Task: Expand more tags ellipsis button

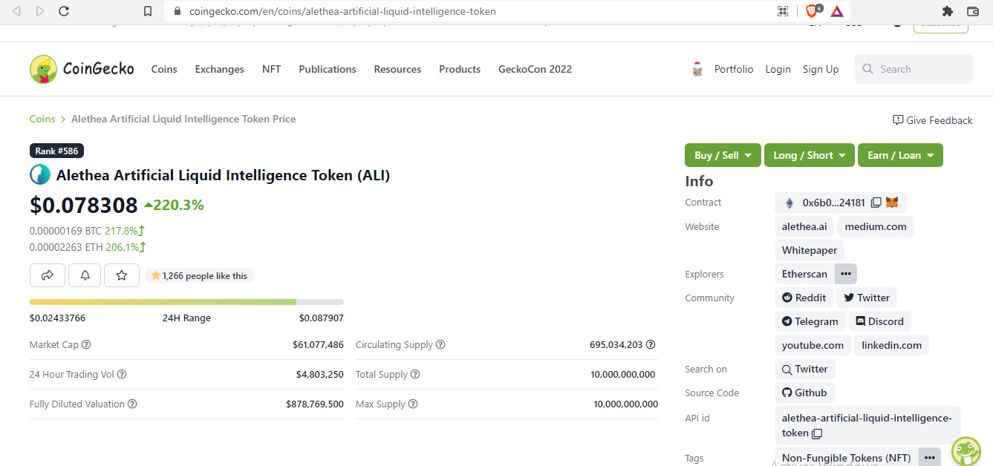Action: click(x=930, y=458)
